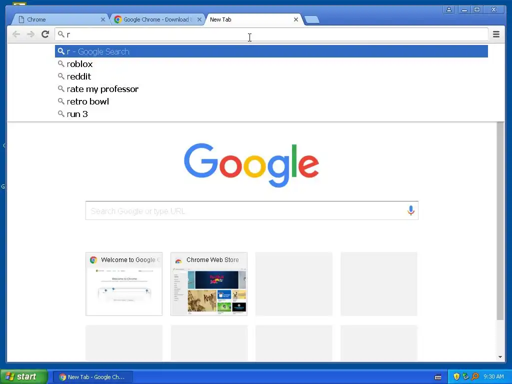Select the run 3 suggestion
The width and height of the screenshot is (512, 384).
(x=271, y=114)
